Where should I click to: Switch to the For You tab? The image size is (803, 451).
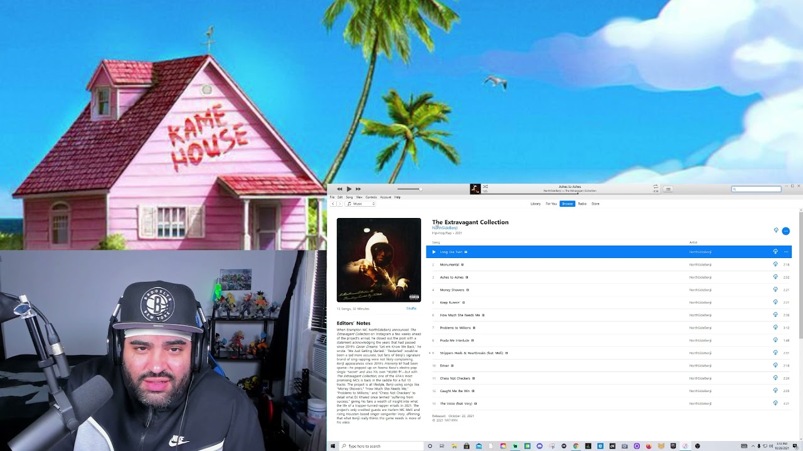coord(551,204)
